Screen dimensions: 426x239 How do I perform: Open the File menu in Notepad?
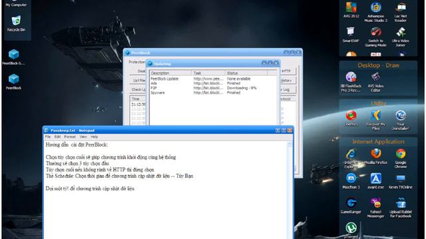(x=48, y=137)
